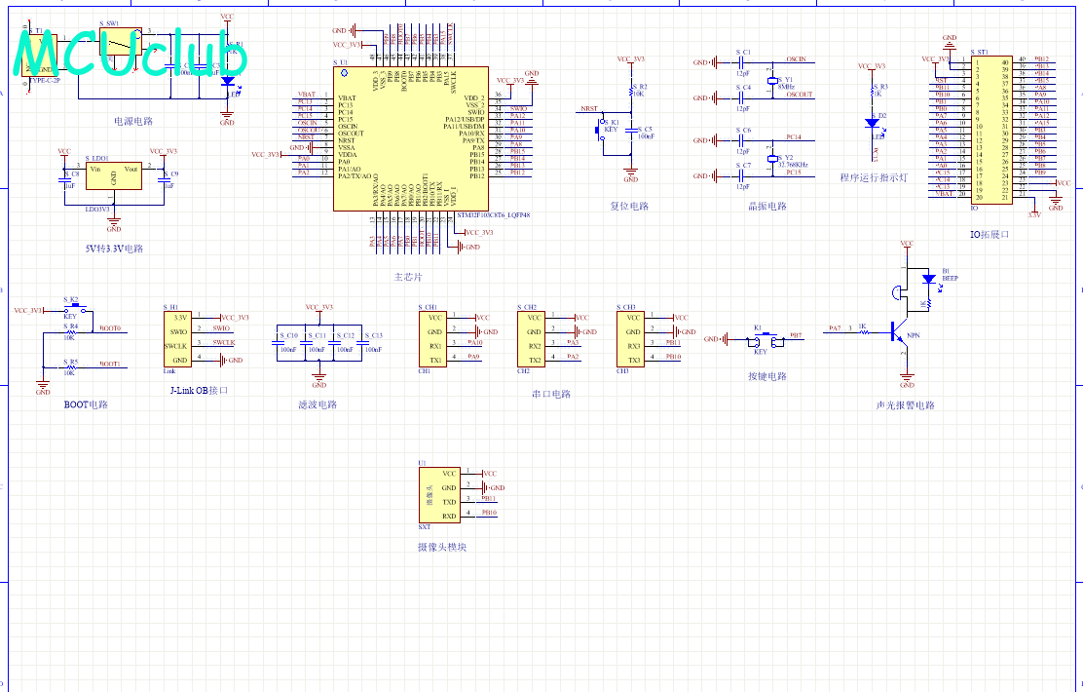Click the '8MHz' crystal value
The width and height of the screenshot is (1083, 692).
pyautogui.click(x=786, y=87)
